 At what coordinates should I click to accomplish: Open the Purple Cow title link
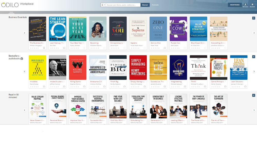tap(176, 43)
